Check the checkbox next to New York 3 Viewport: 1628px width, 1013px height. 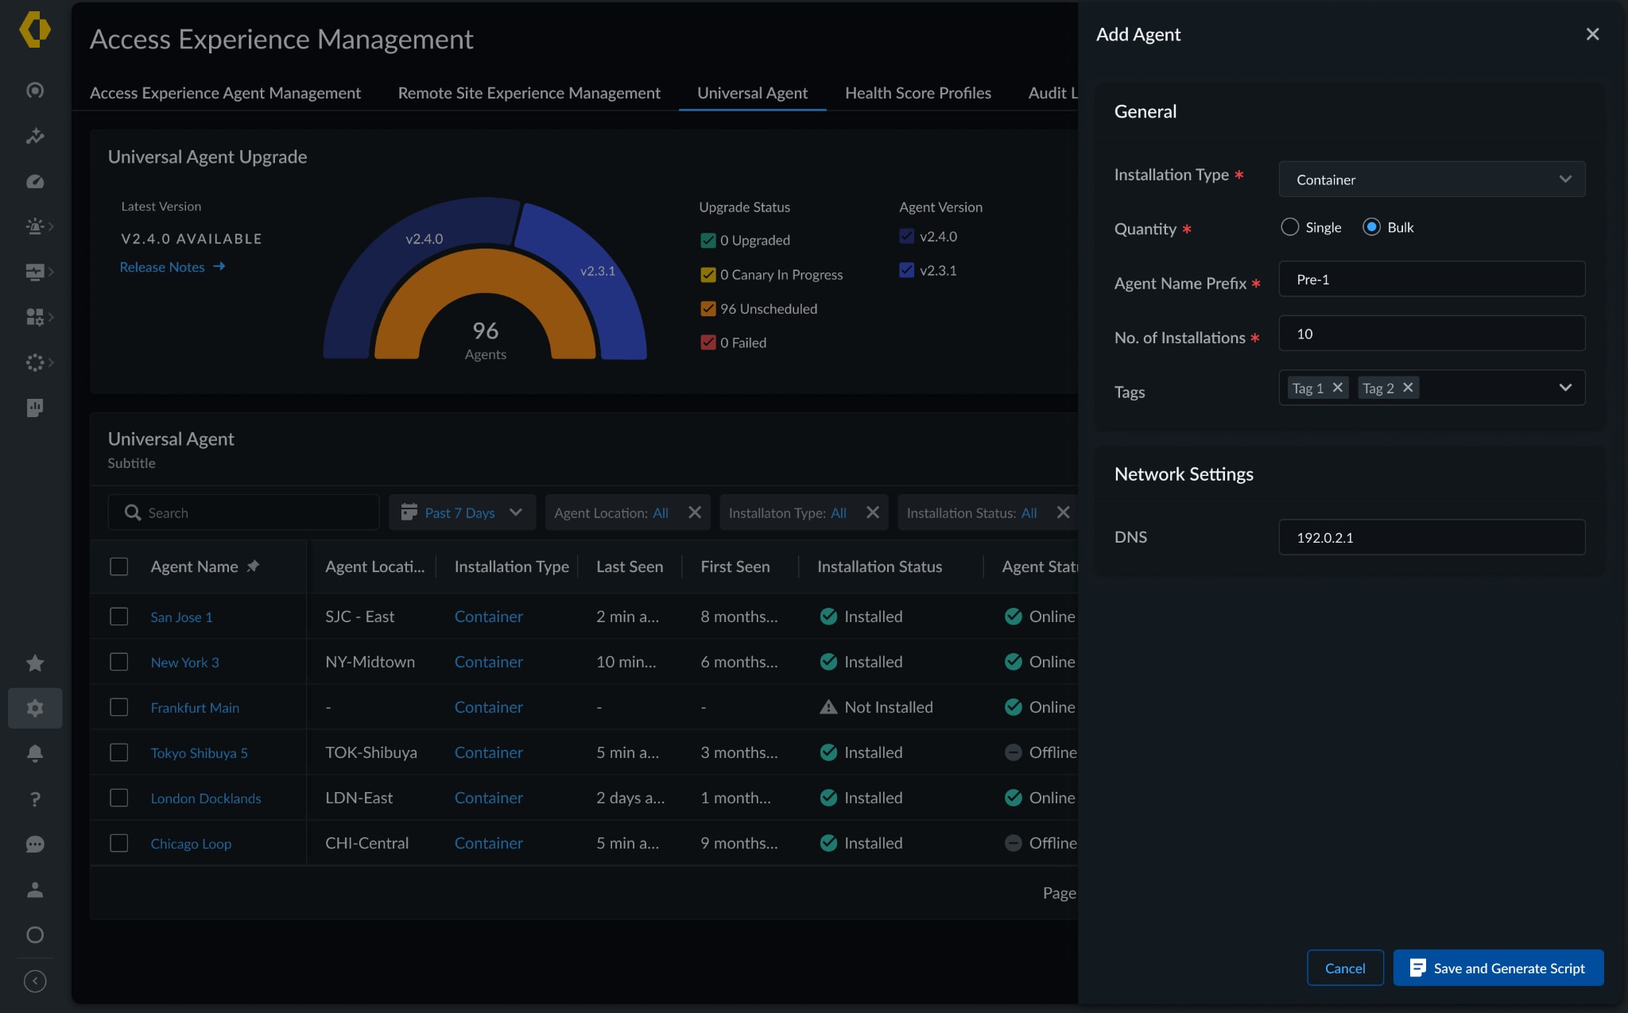(120, 661)
